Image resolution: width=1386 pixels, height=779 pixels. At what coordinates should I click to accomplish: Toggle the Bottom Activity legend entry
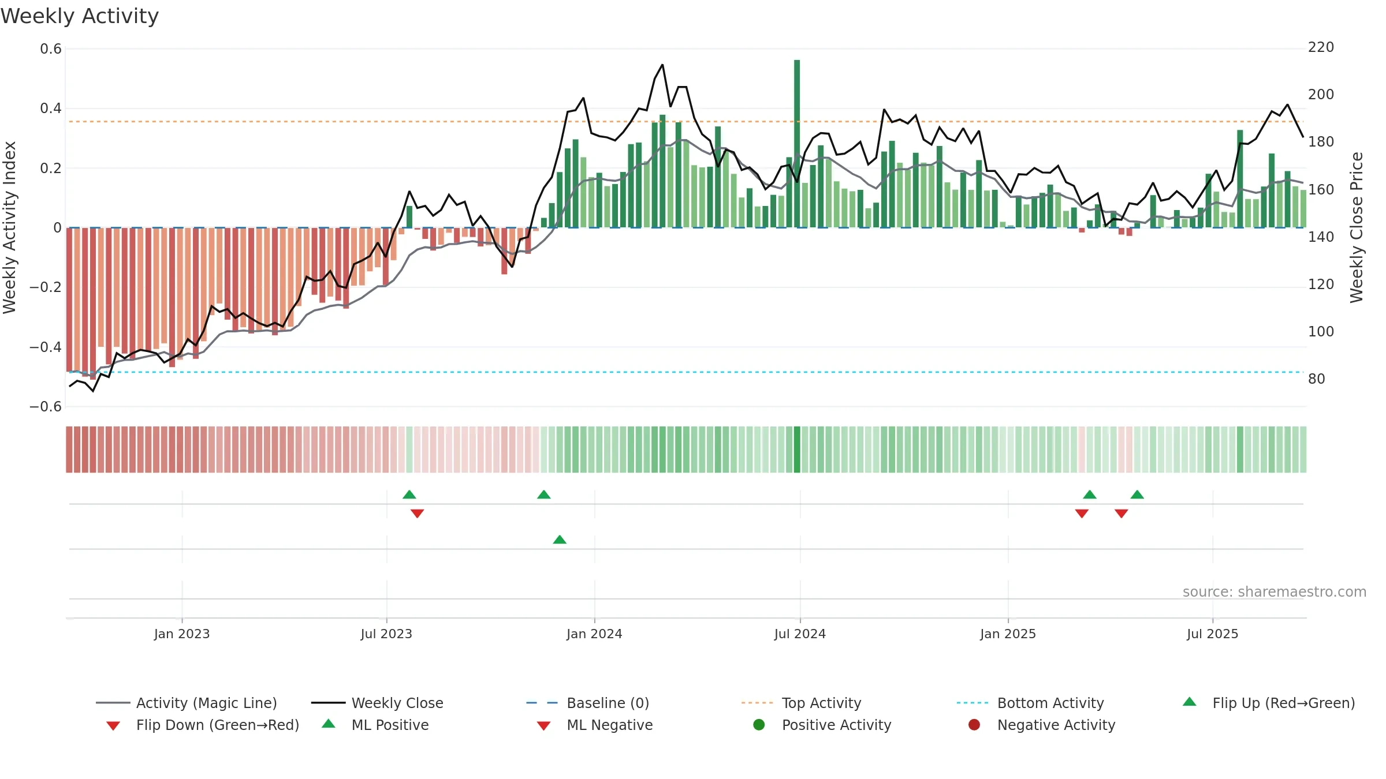pyautogui.click(x=1030, y=703)
